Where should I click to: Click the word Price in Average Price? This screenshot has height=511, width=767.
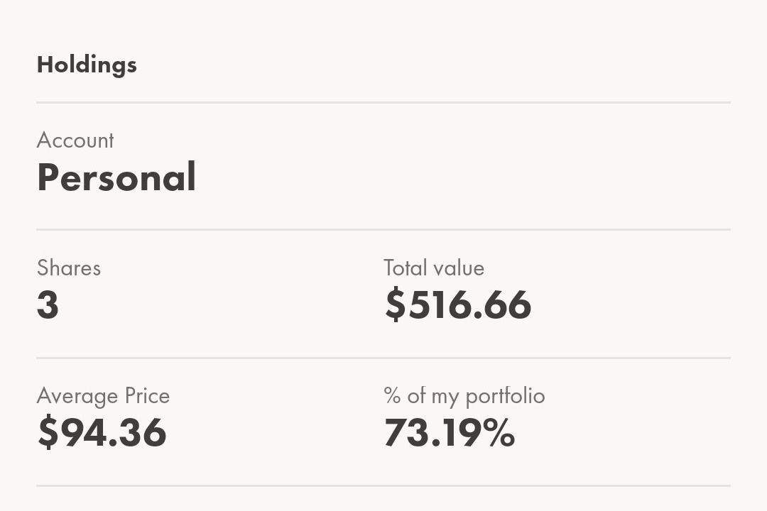click(x=147, y=395)
